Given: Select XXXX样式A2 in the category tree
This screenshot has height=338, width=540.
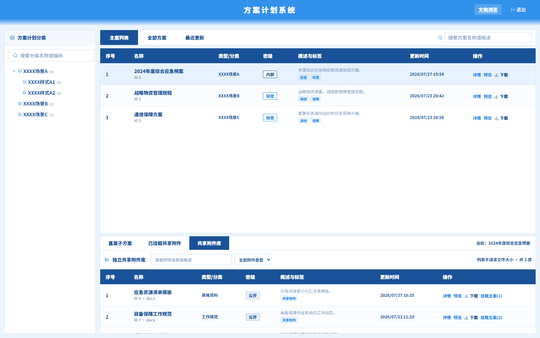Looking at the screenshot, I should coord(42,93).
